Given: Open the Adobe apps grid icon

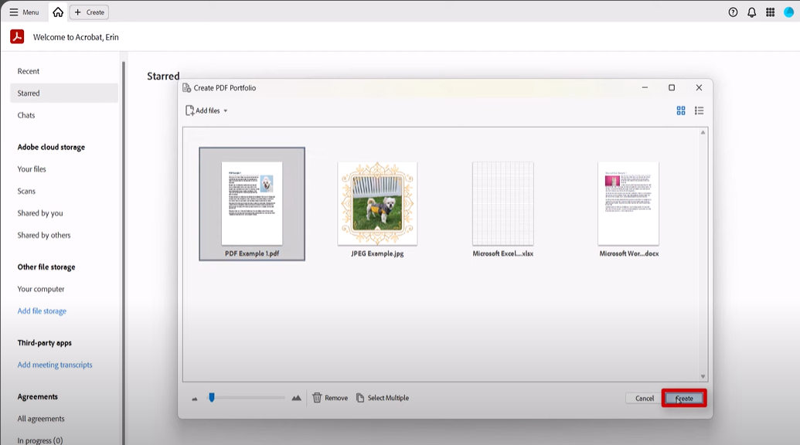Looking at the screenshot, I should click(x=769, y=12).
